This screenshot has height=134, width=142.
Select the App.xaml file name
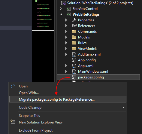coord(86,66)
